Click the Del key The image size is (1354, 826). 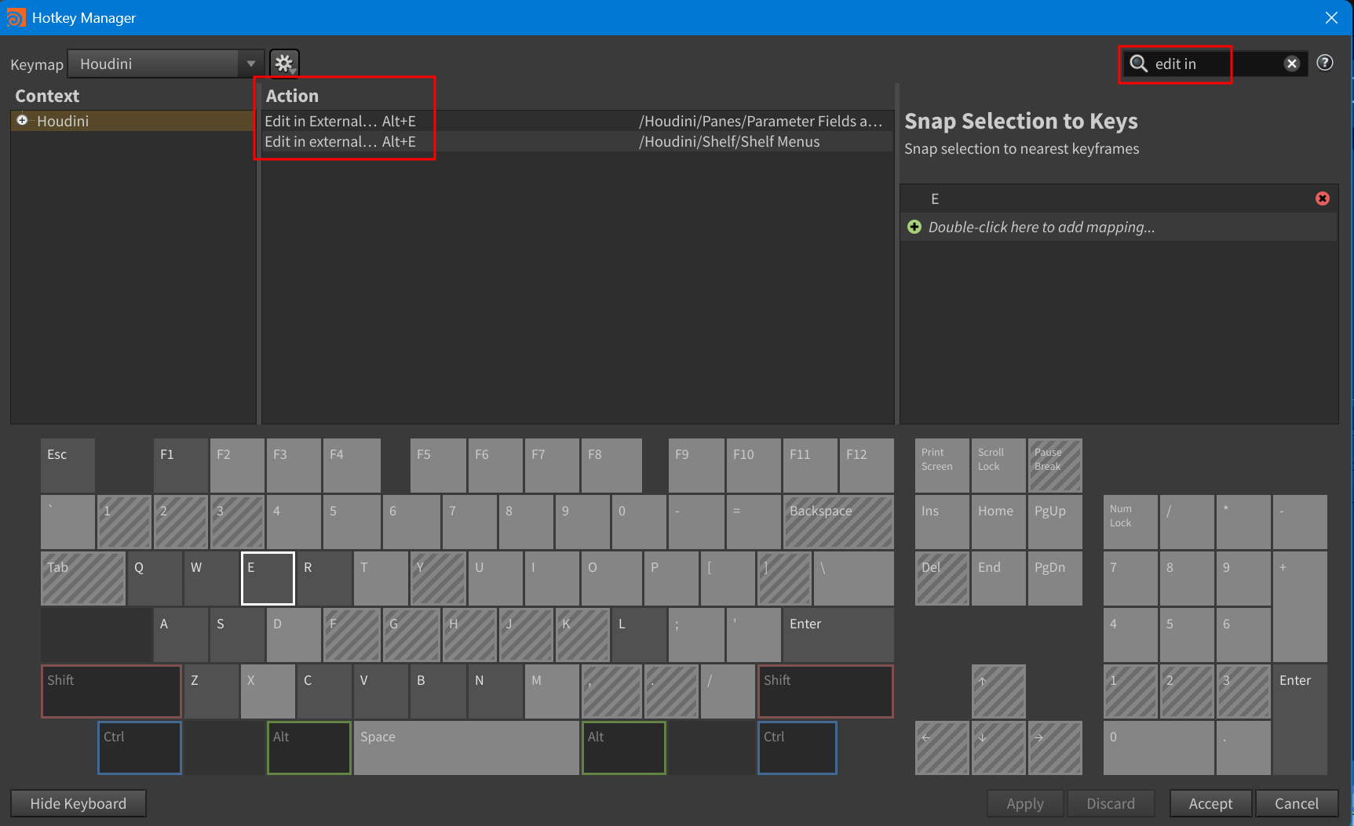(x=942, y=578)
